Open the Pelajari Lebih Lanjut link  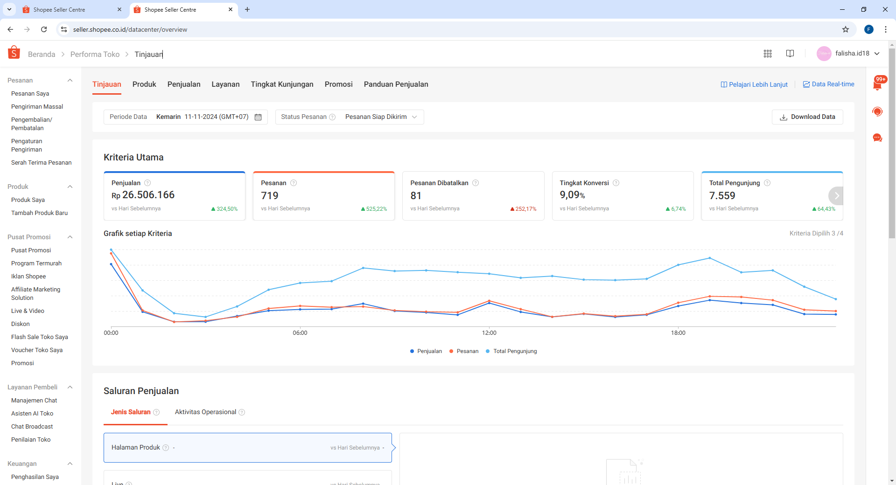[x=754, y=84]
